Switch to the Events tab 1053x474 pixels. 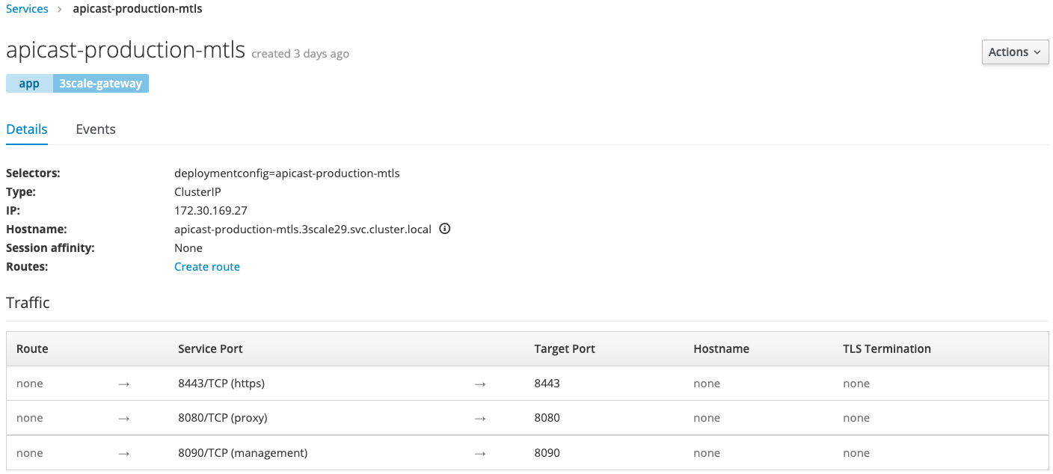tap(96, 129)
